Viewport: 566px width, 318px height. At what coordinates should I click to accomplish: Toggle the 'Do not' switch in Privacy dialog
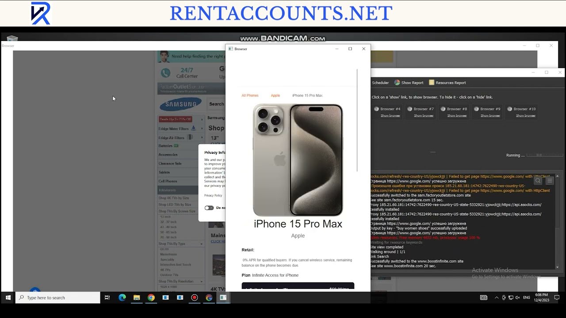tap(209, 208)
